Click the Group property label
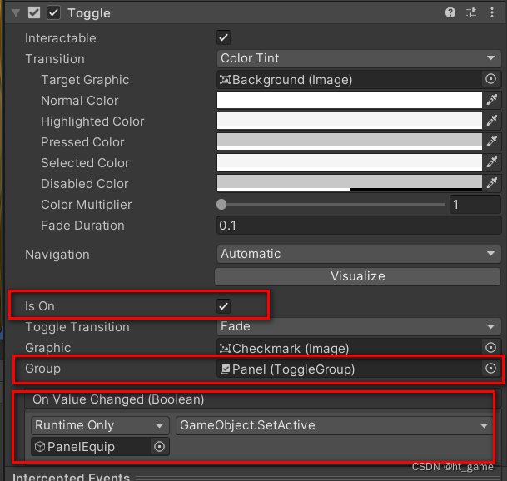507x481 pixels. point(42,369)
